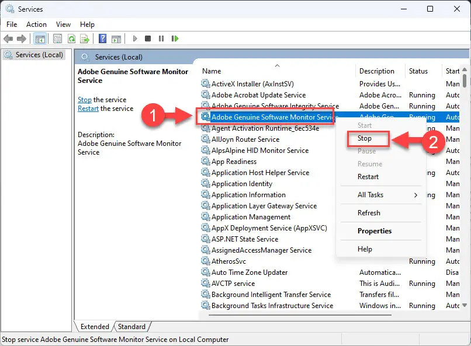
Task: Click the Stop the service link
Action: (x=84, y=99)
